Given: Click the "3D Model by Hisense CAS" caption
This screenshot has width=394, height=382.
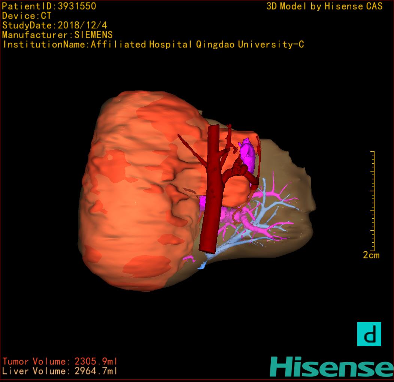Looking at the screenshot, I should pos(324,6).
